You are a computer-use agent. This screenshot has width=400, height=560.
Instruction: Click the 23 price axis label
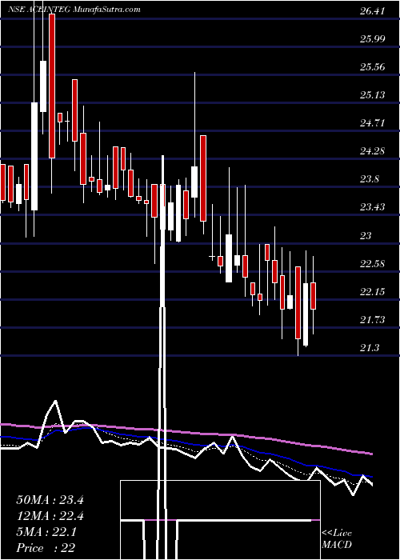pos(366,236)
